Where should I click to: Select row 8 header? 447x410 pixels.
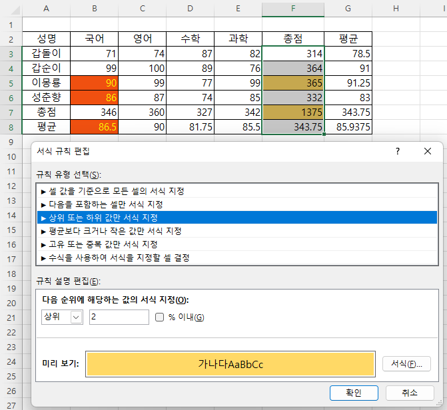[11, 127]
